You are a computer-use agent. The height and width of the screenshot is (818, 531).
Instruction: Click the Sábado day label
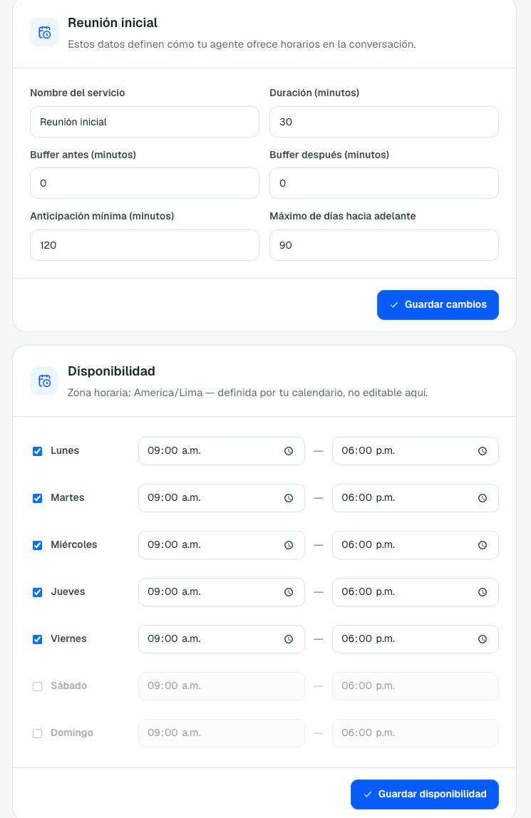point(69,685)
